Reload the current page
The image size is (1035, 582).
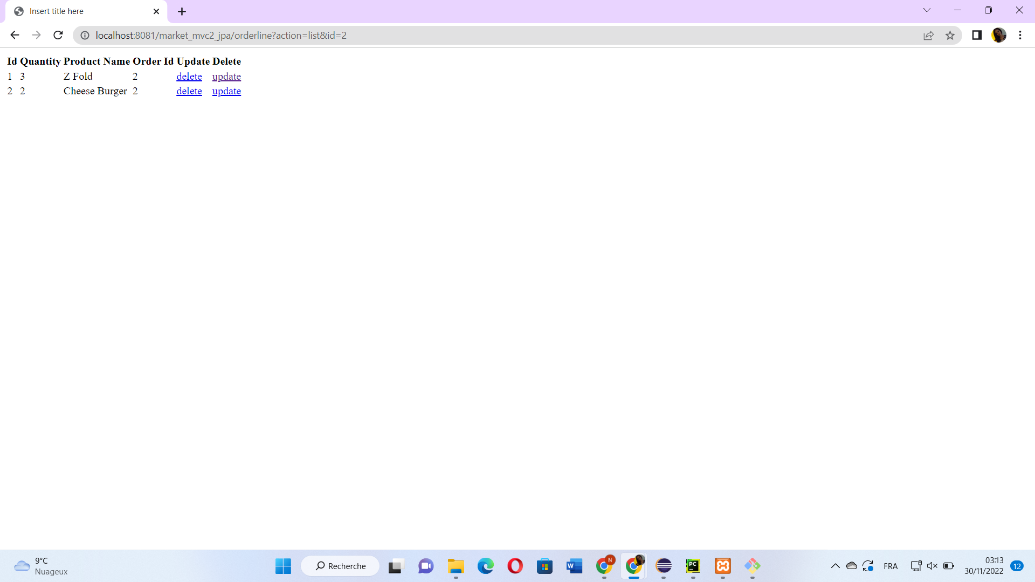coord(58,35)
